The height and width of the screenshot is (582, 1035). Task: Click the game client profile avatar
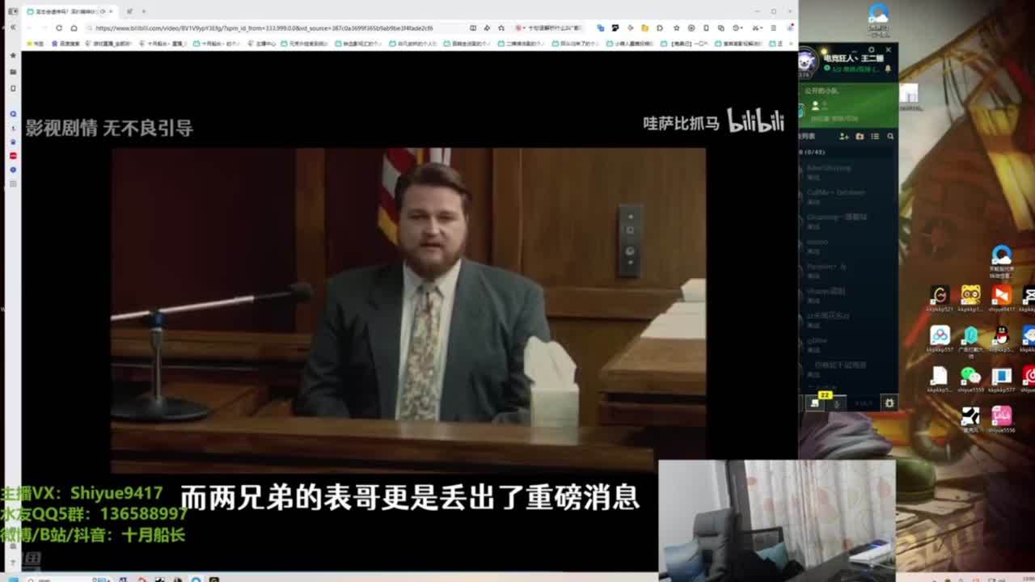click(x=807, y=61)
